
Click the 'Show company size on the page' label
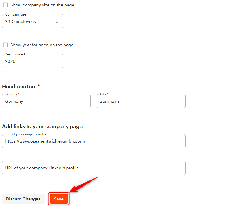[42, 5]
